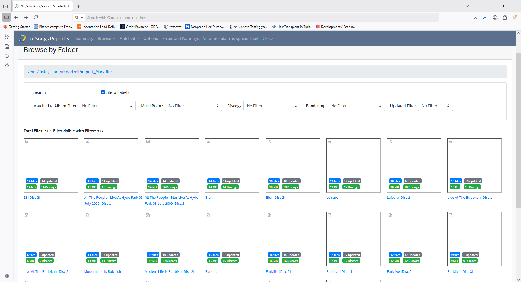Open the list all tabs chevron

pos(467,6)
